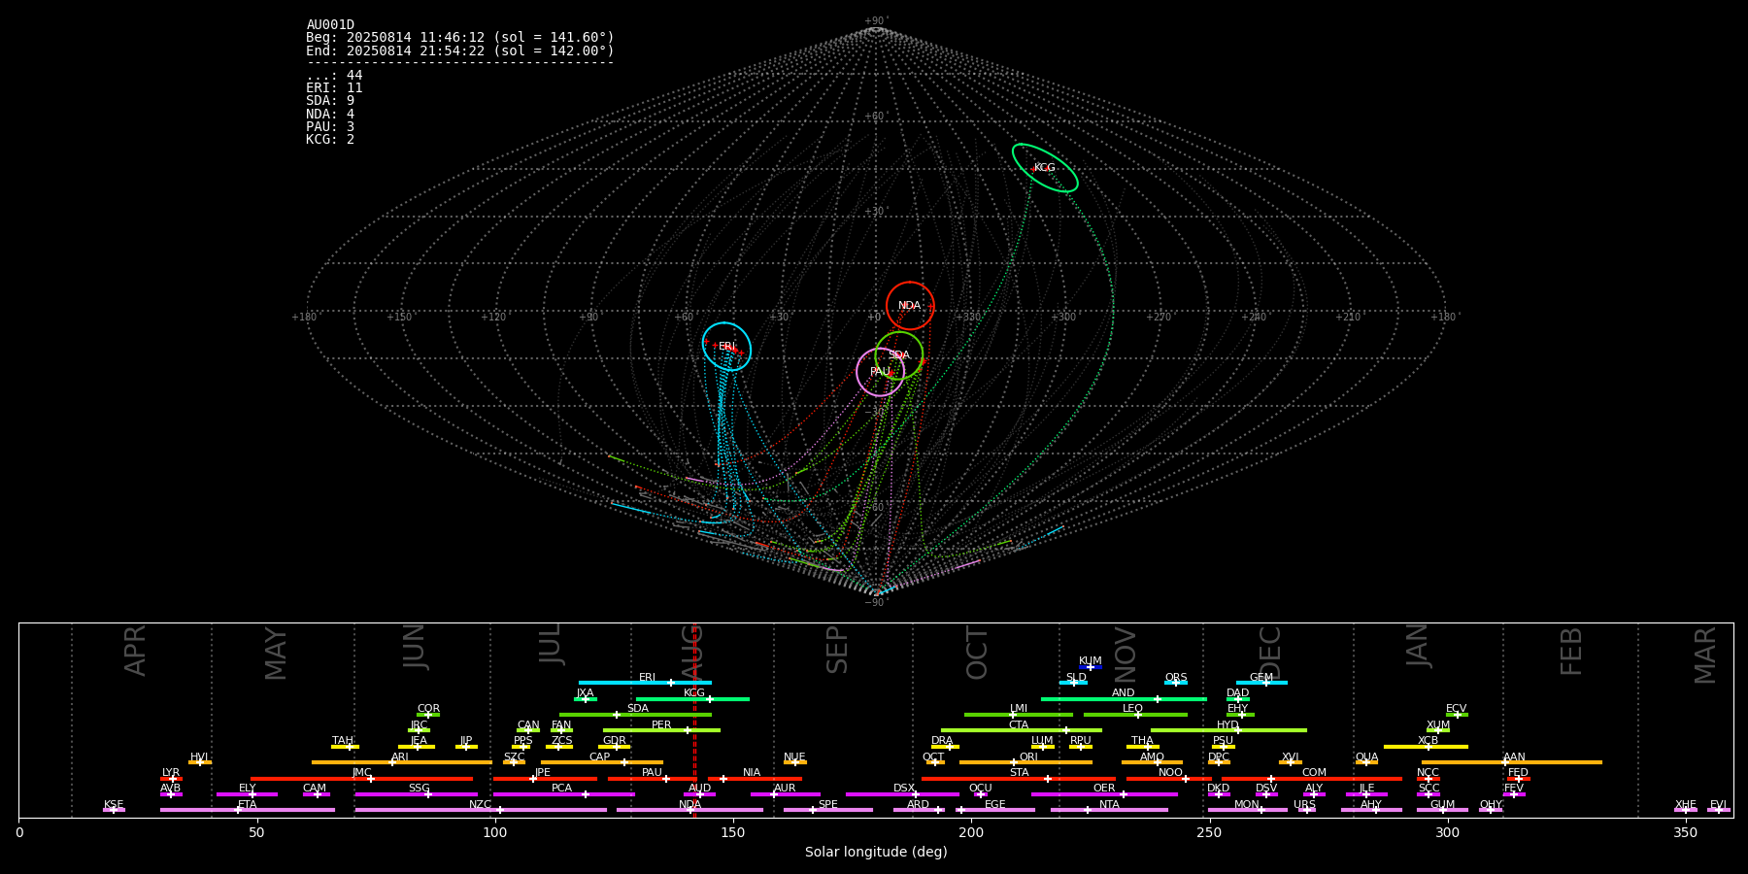1748x874 pixels.
Task: Click the URS shower bar in timeline
Action: (1307, 810)
